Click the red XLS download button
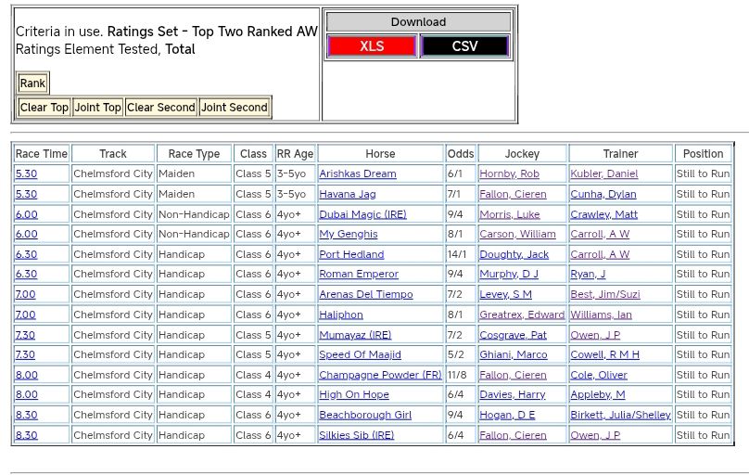 point(372,46)
